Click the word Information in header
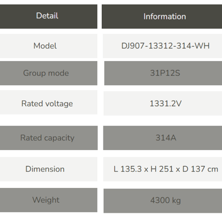Screen dimensions: 222x217 point(165,17)
